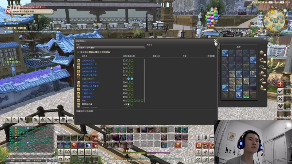Click the white bow-symbol hotbar button
Image resolution: width=292 pixels, height=164 pixels.
[x=81, y=152]
